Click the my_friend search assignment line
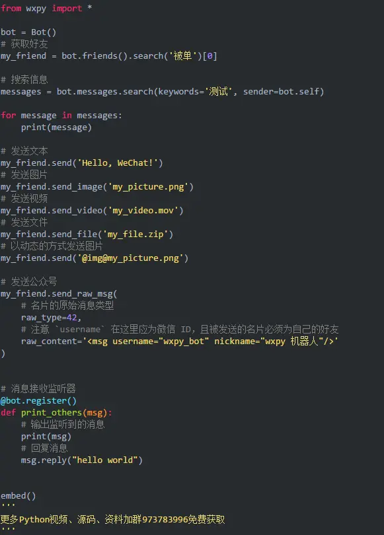384x535 pixels. point(109,56)
